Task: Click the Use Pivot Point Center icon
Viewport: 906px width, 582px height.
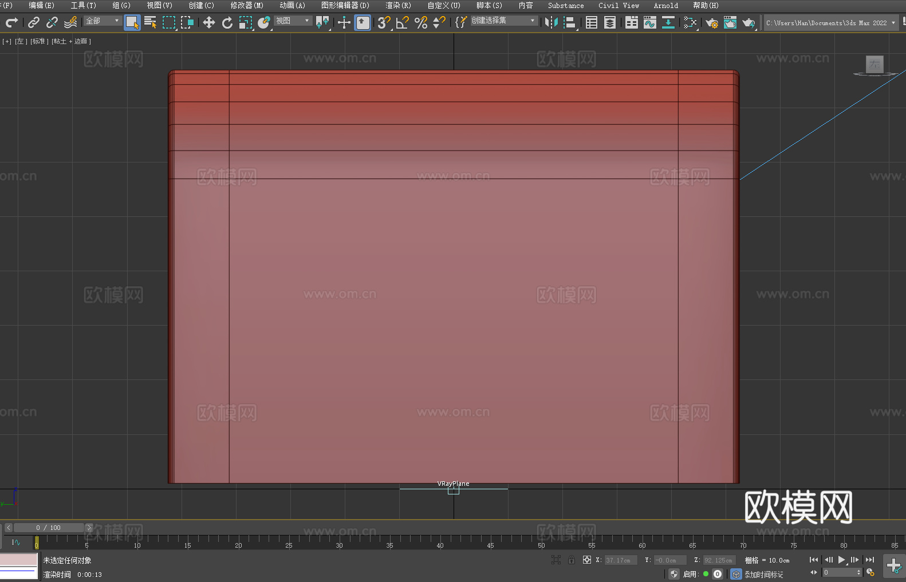Action: [x=322, y=22]
